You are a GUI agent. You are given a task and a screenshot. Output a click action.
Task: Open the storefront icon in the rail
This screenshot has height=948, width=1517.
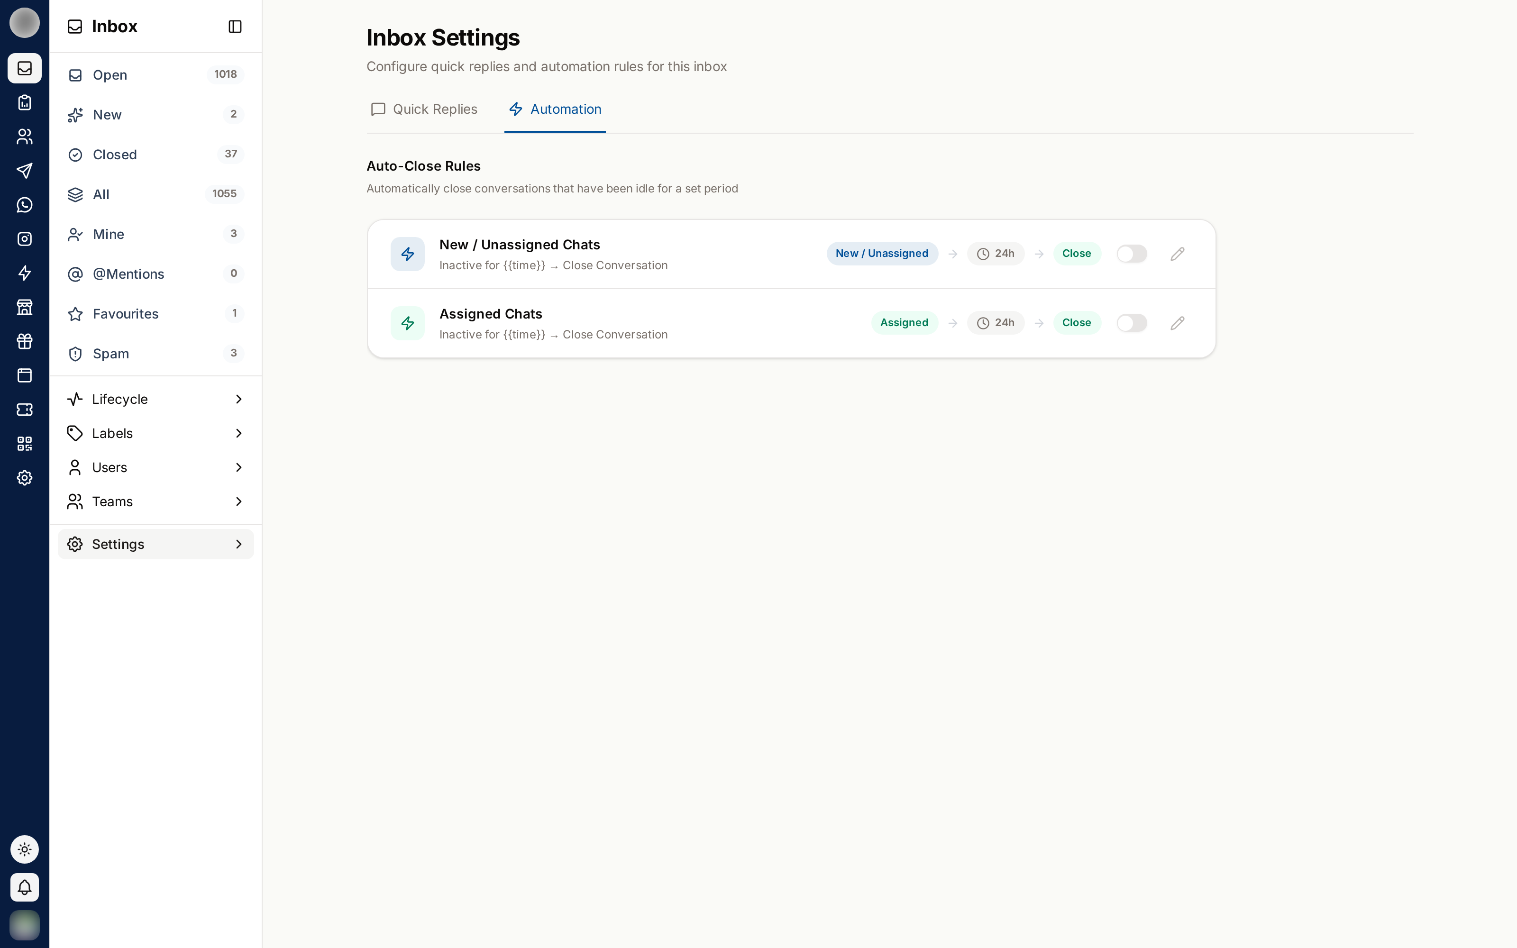click(25, 307)
